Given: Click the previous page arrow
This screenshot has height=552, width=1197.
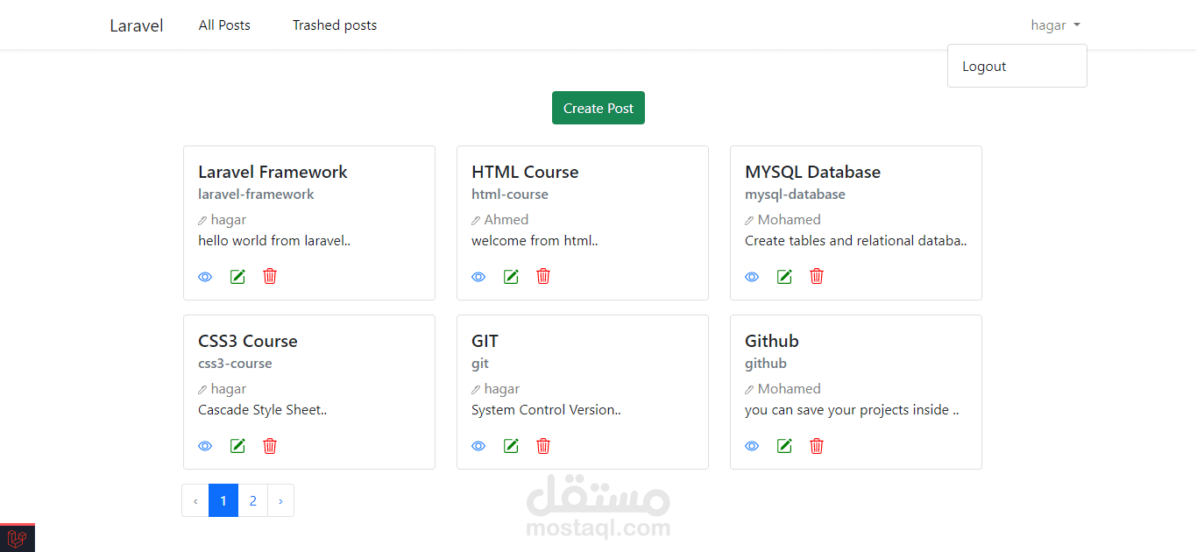Looking at the screenshot, I should pyautogui.click(x=195, y=500).
